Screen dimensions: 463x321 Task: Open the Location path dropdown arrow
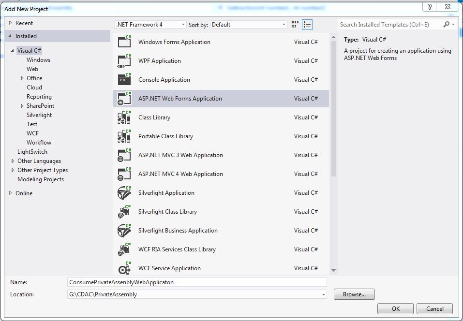[x=323, y=294]
